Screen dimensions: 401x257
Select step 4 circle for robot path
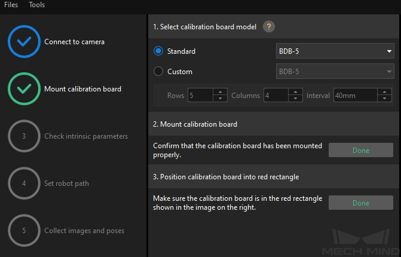(x=24, y=183)
